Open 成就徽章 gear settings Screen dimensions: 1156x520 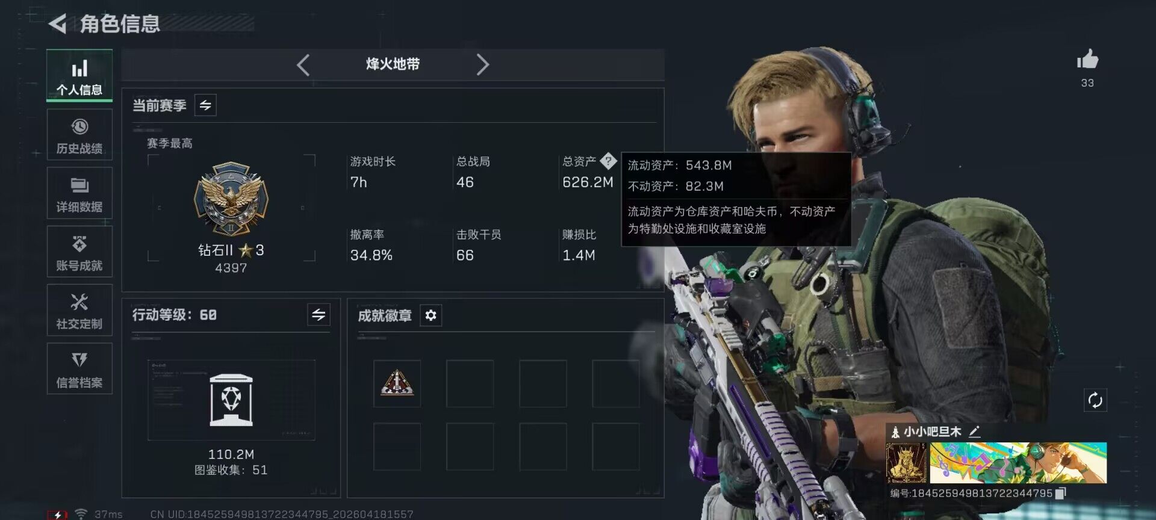tap(430, 315)
